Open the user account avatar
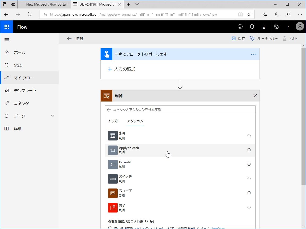 [x=300, y=26]
